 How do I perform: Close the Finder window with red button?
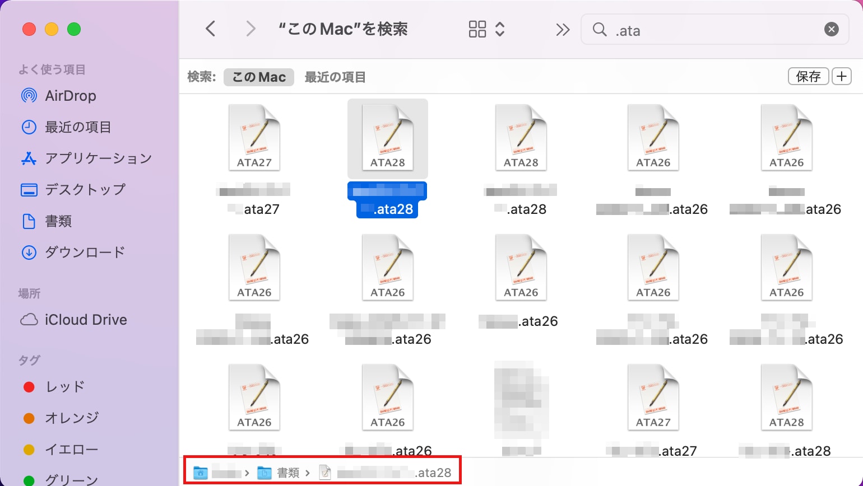click(29, 29)
